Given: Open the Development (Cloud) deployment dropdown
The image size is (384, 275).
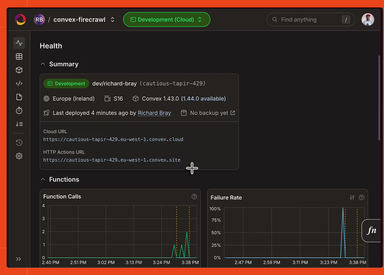Looking at the screenshot, I should pyautogui.click(x=167, y=20).
